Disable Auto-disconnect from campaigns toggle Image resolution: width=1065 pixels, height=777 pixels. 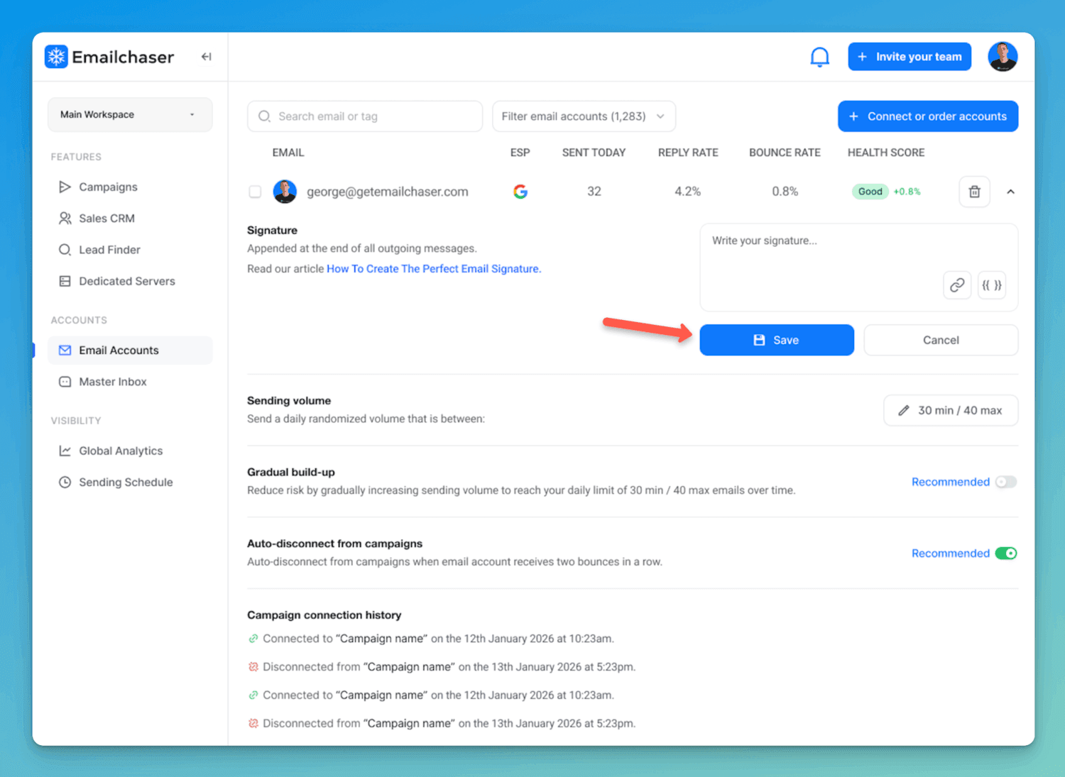(x=1005, y=553)
